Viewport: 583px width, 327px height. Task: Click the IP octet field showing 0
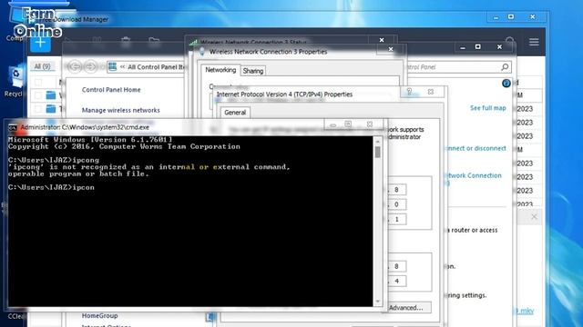(396, 204)
